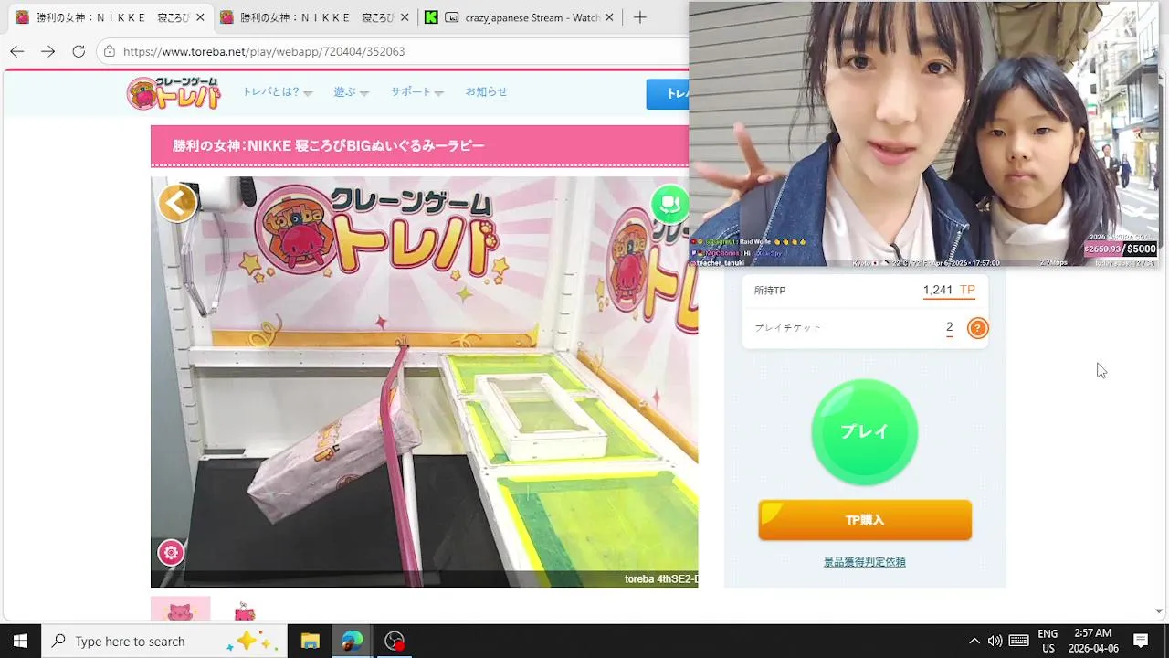Click the プレイチケット label
1169x658 pixels.
point(788,327)
